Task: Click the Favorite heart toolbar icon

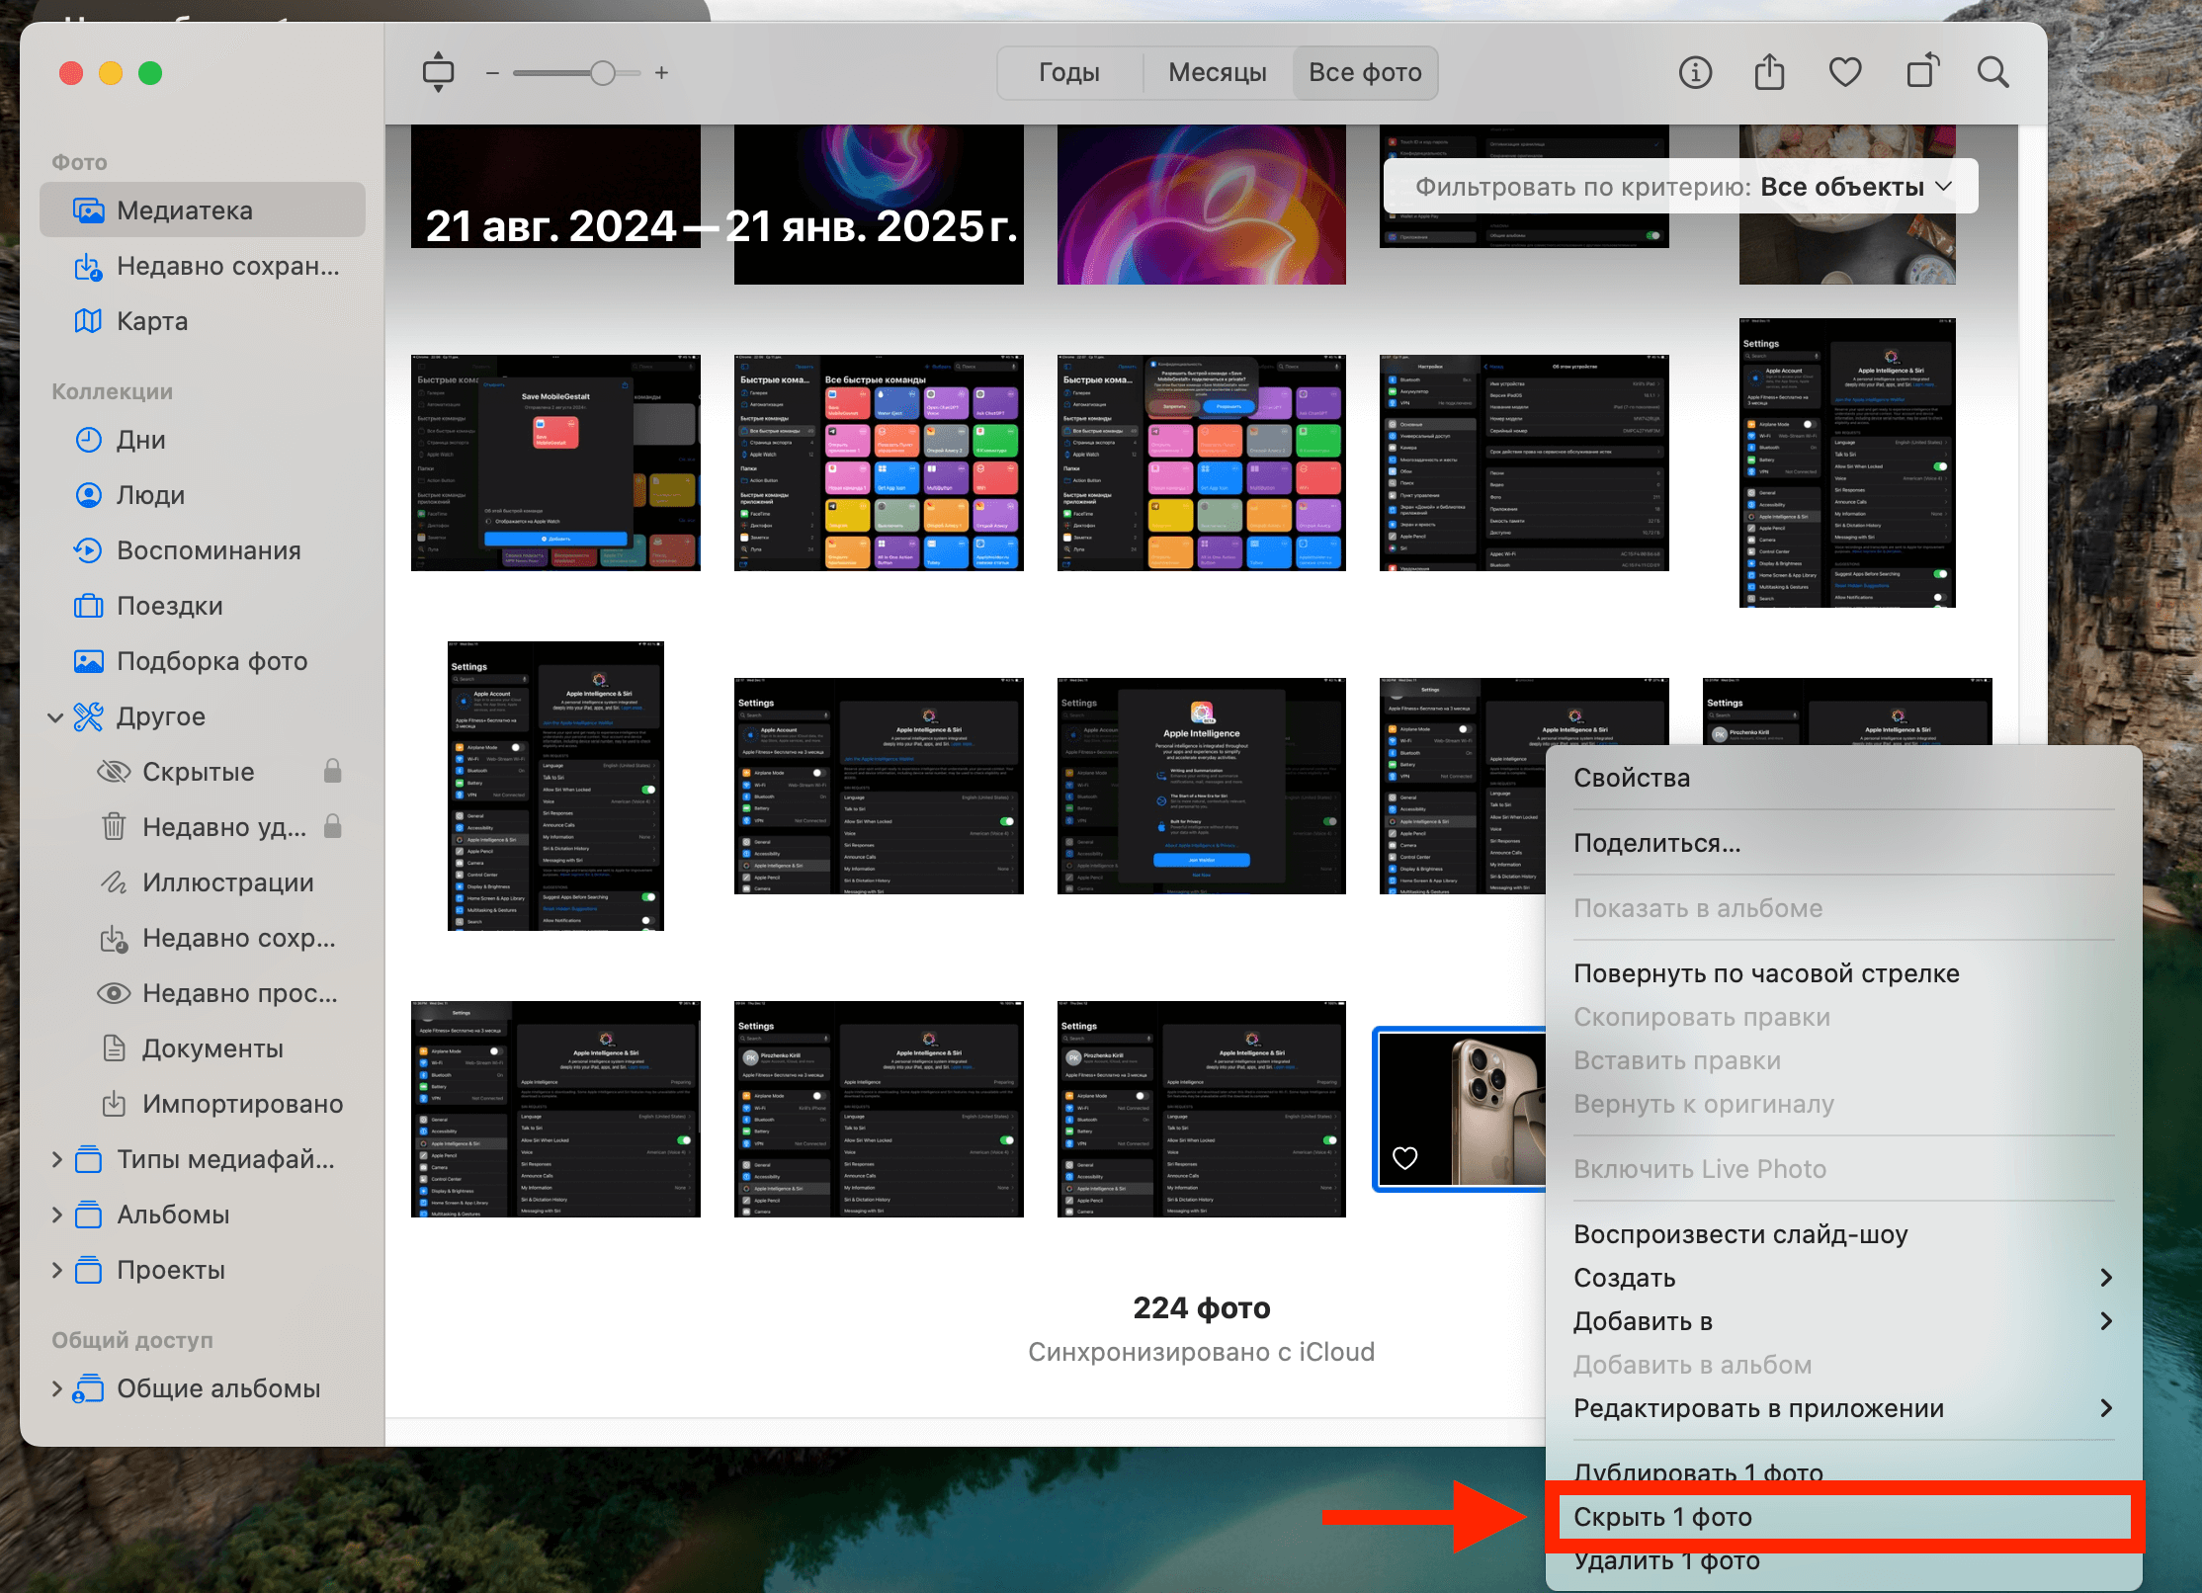Action: (1844, 72)
